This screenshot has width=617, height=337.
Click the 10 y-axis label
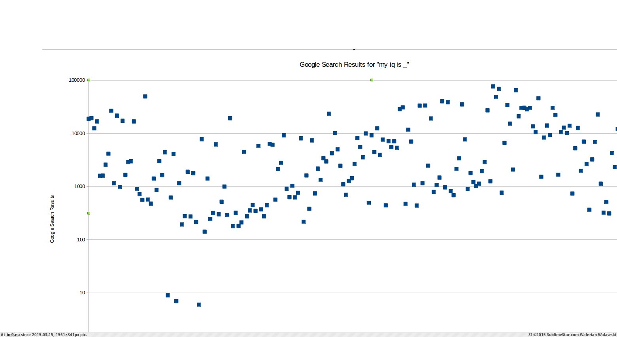(82, 293)
